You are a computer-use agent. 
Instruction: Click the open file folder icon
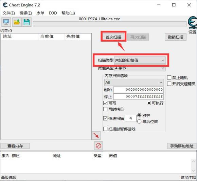point(17,22)
